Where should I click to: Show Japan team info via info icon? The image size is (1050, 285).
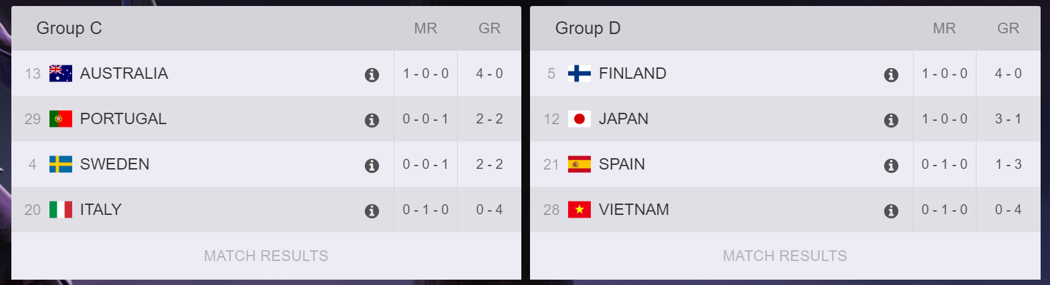click(891, 120)
